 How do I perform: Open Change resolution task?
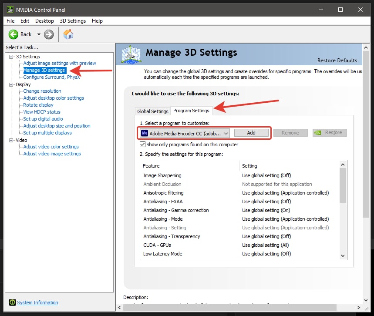[42, 91]
